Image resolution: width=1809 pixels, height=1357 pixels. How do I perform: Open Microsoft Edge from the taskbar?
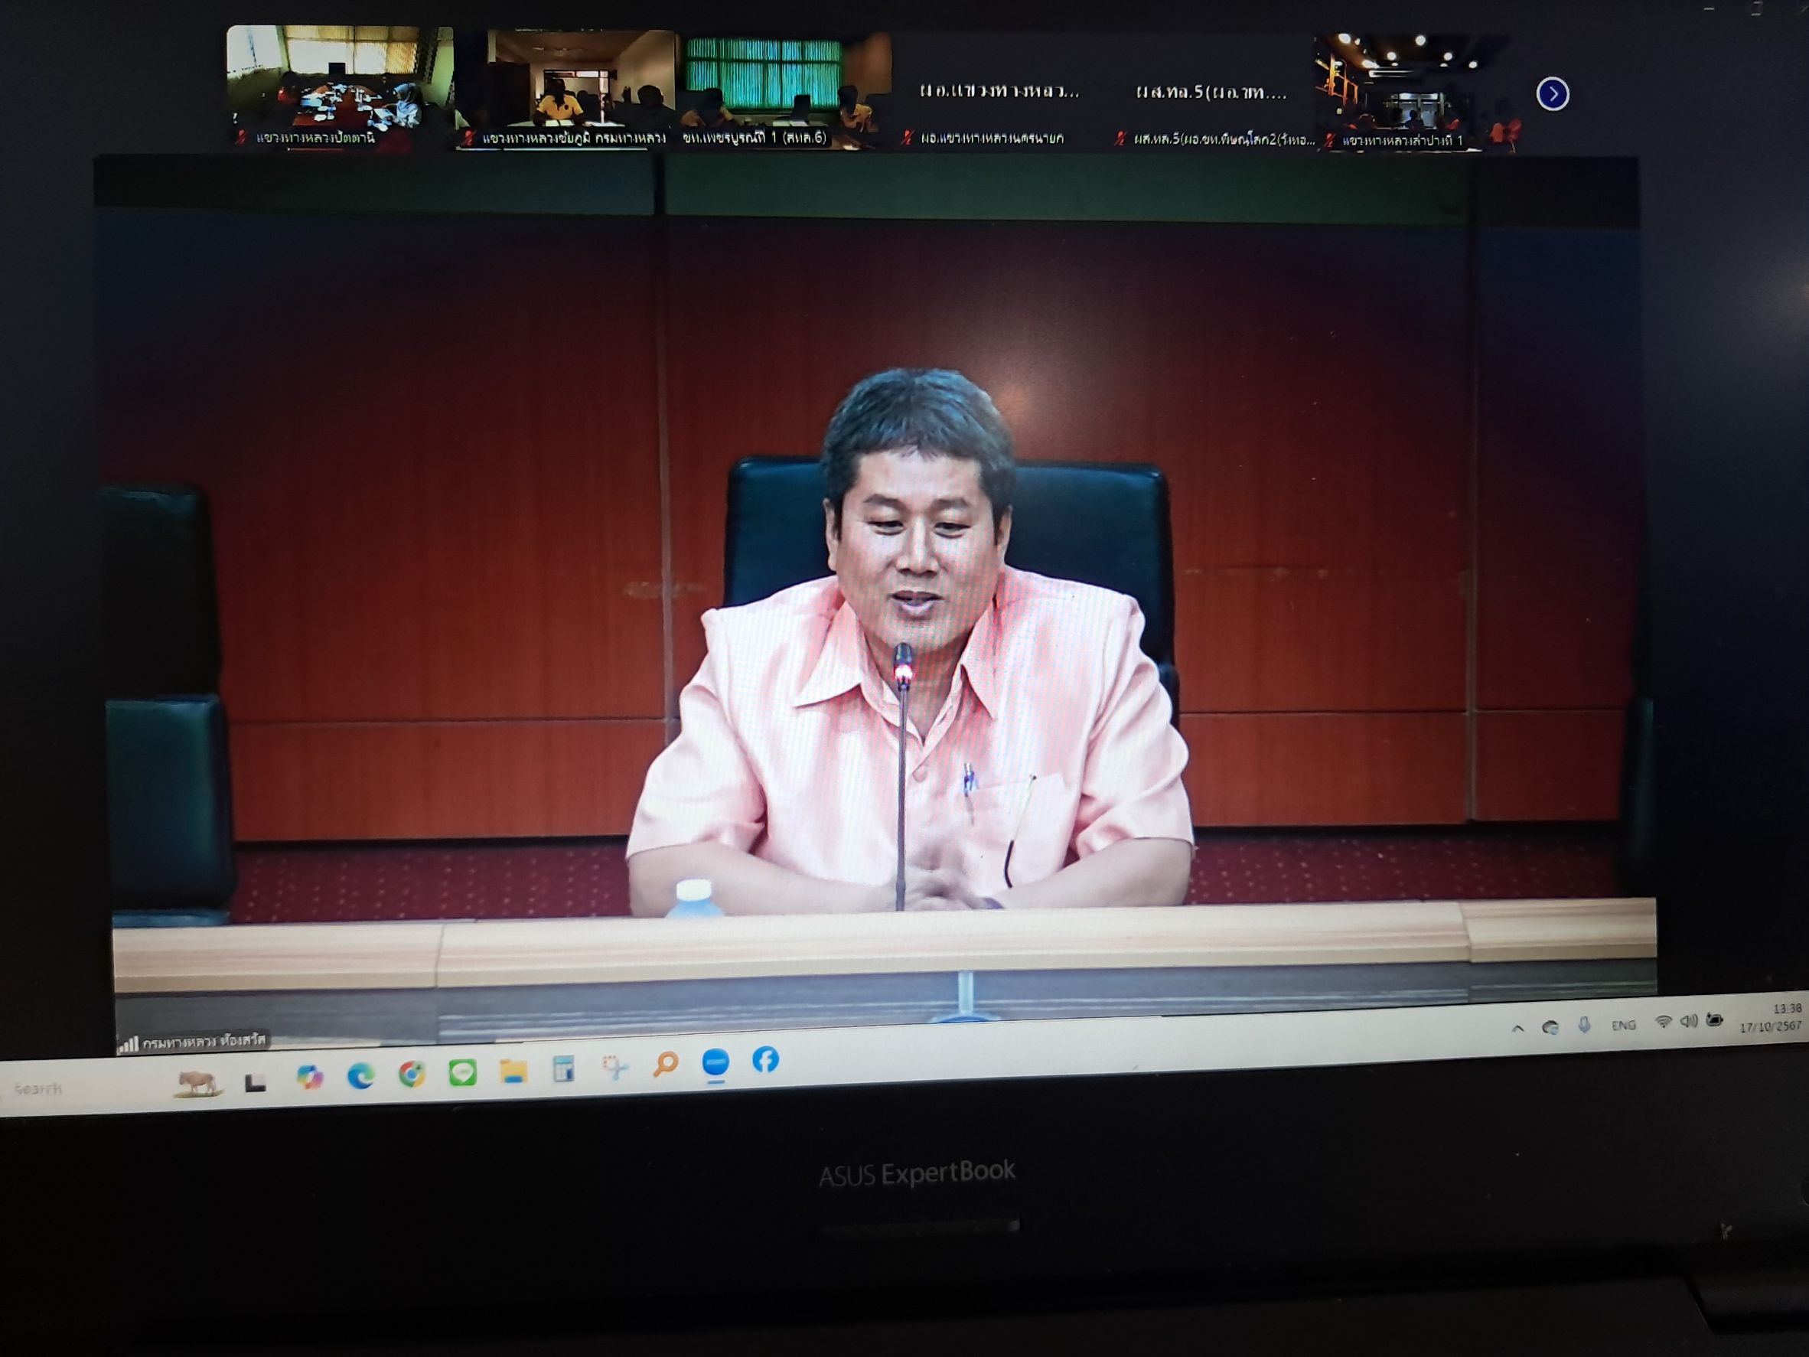360,1077
